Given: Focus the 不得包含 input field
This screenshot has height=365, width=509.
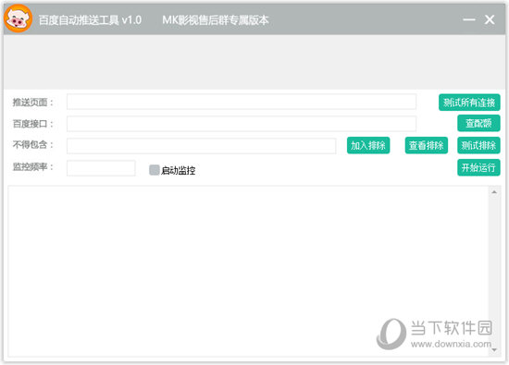Looking at the screenshot, I should click(201, 146).
